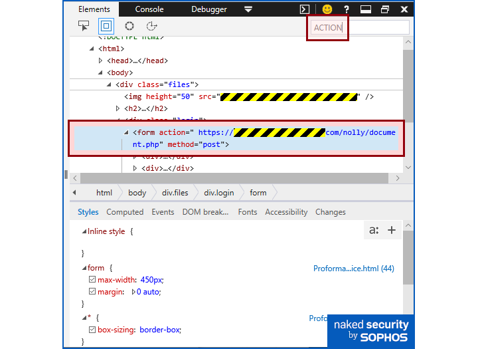This screenshot has width=478, height=349.
Task: Click the refresh DOM tree icon
Action: [x=151, y=26]
